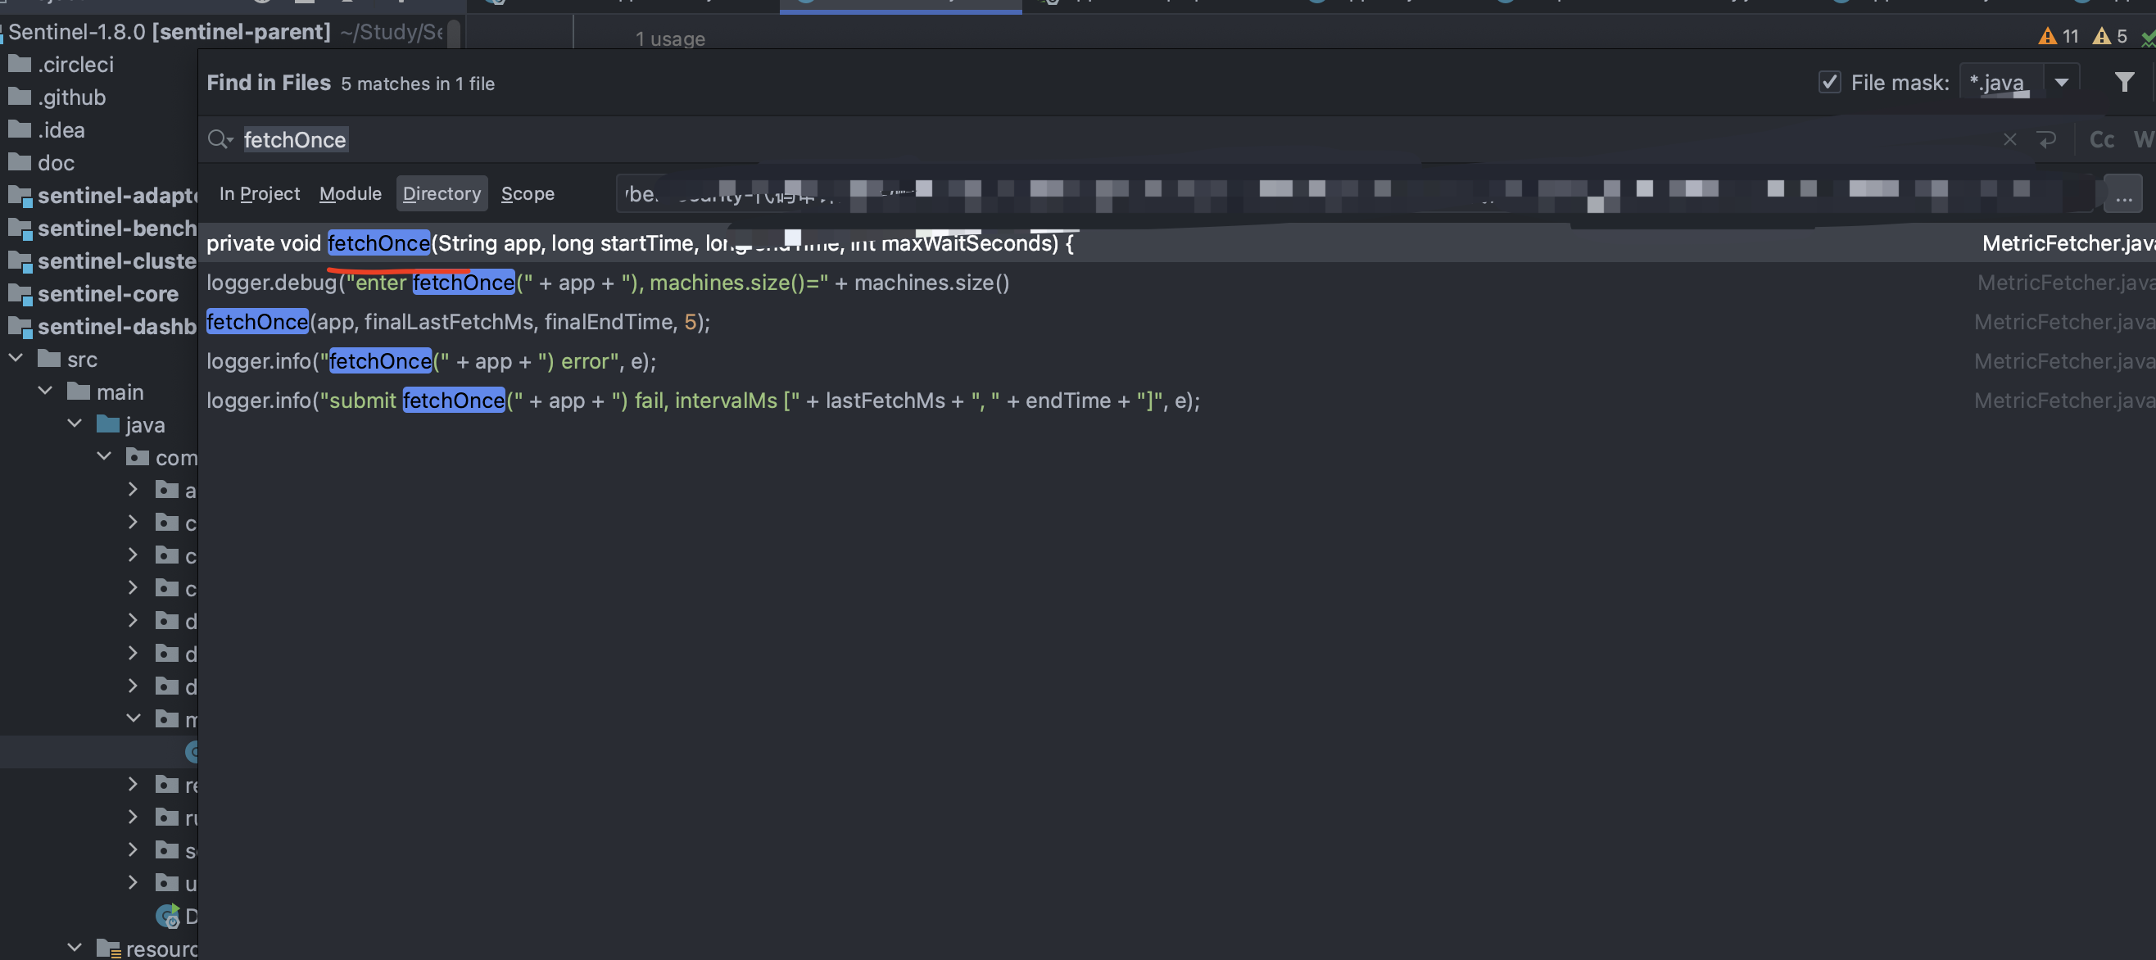Click the orange warning icon showing 11

pos(2047,36)
